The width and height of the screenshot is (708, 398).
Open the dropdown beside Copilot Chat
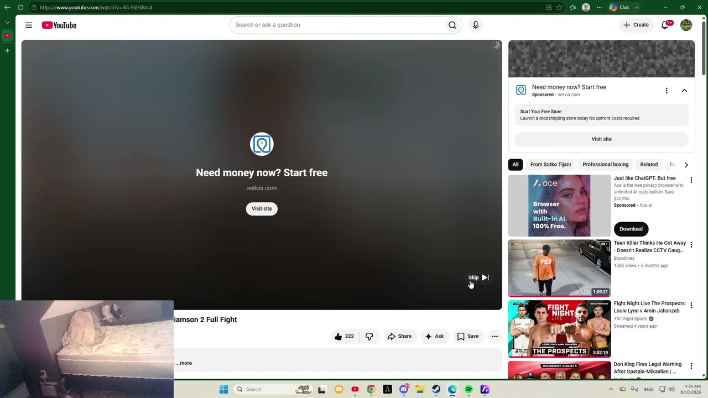tap(637, 7)
